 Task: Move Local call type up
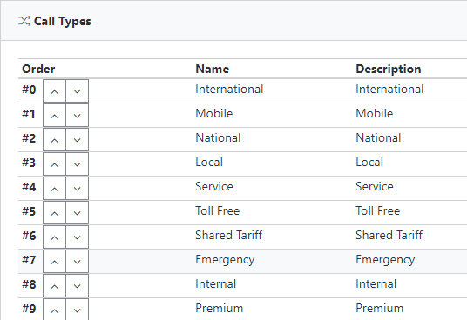[x=55, y=164]
